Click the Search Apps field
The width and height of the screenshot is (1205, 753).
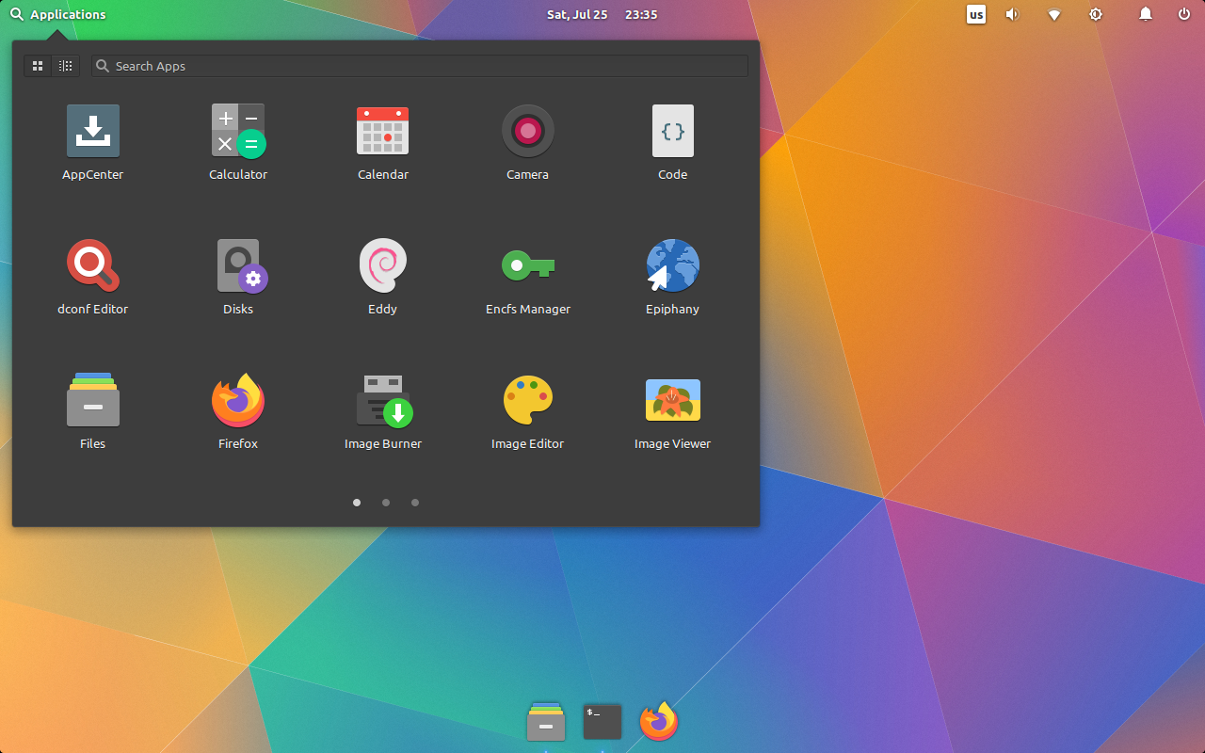(420, 66)
